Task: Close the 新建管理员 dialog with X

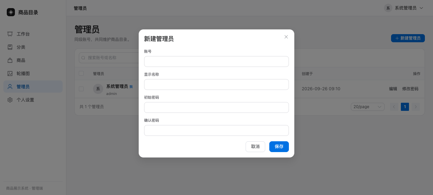Action: click(286, 37)
